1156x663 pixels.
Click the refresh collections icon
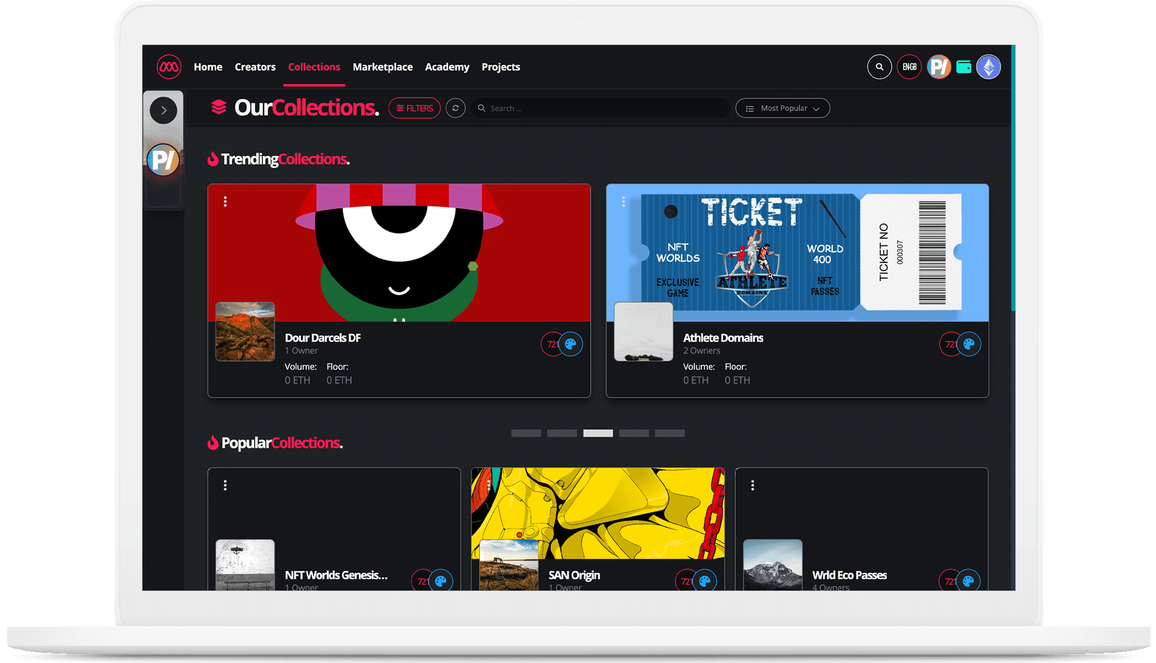coord(456,108)
